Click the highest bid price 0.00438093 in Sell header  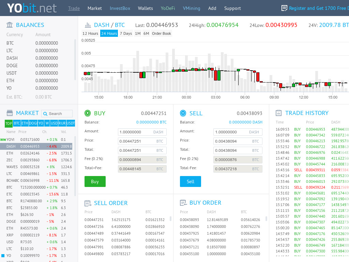pos(249,113)
